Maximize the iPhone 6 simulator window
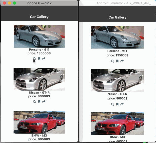Screen dimensions: 156x143 click(x=14, y=3)
